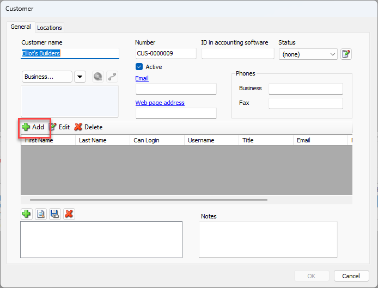The image size is (378, 288).
Task: Click Delete in contacts toolbar
Action: point(88,127)
